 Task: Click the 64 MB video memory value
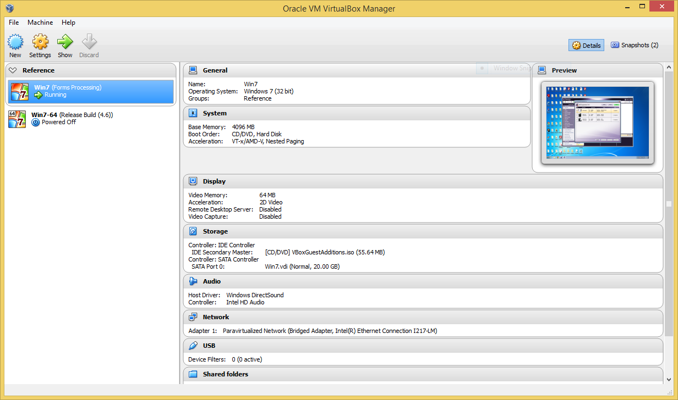tap(267, 195)
